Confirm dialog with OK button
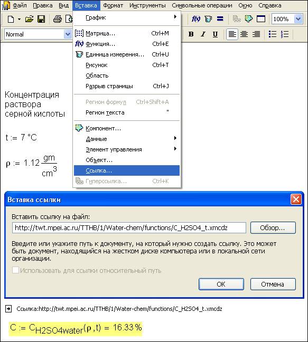The width and height of the screenshot is (308, 342). coord(221,284)
